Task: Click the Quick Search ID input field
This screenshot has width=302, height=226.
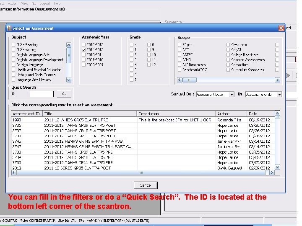Action: pos(42,94)
